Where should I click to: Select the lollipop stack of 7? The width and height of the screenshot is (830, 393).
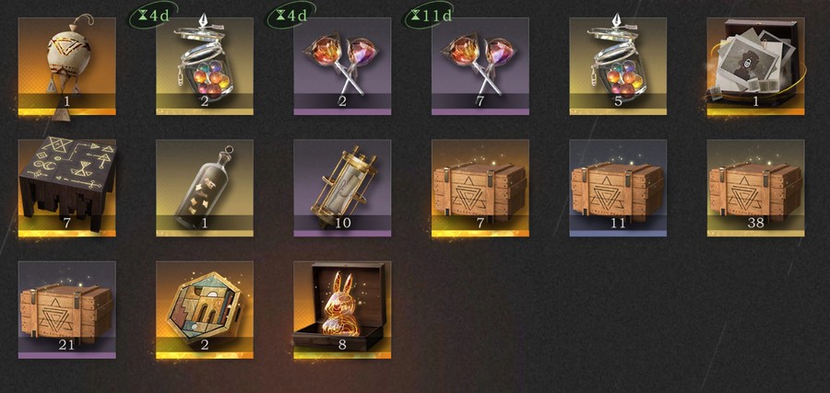pyautogui.click(x=480, y=66)
